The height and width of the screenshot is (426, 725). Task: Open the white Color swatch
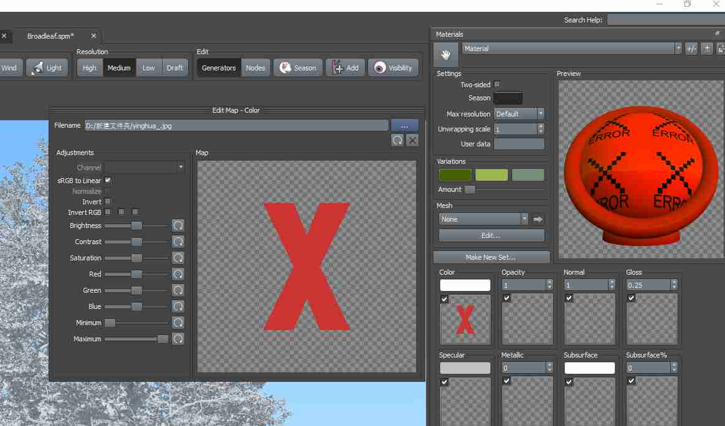tap(465, 285)
